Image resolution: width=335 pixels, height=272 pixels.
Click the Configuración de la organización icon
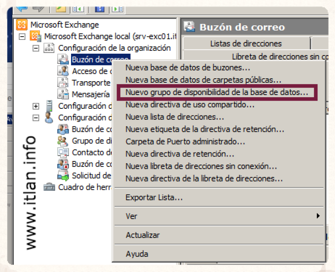click(49, 48)
